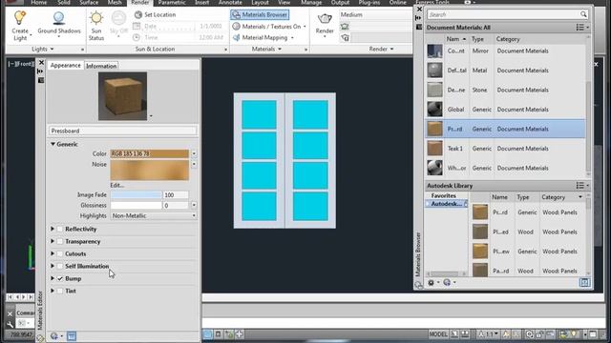The width and height of the screenshot is (611, 343).
Task: Switch to the Information tab
Action: (101, 66)
